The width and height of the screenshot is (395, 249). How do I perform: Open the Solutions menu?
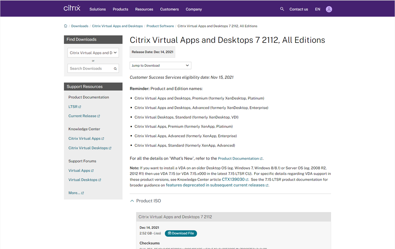tap(98, 9)
